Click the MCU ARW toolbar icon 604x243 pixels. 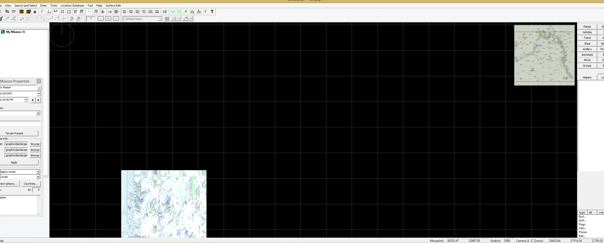(x=157, y=12)
